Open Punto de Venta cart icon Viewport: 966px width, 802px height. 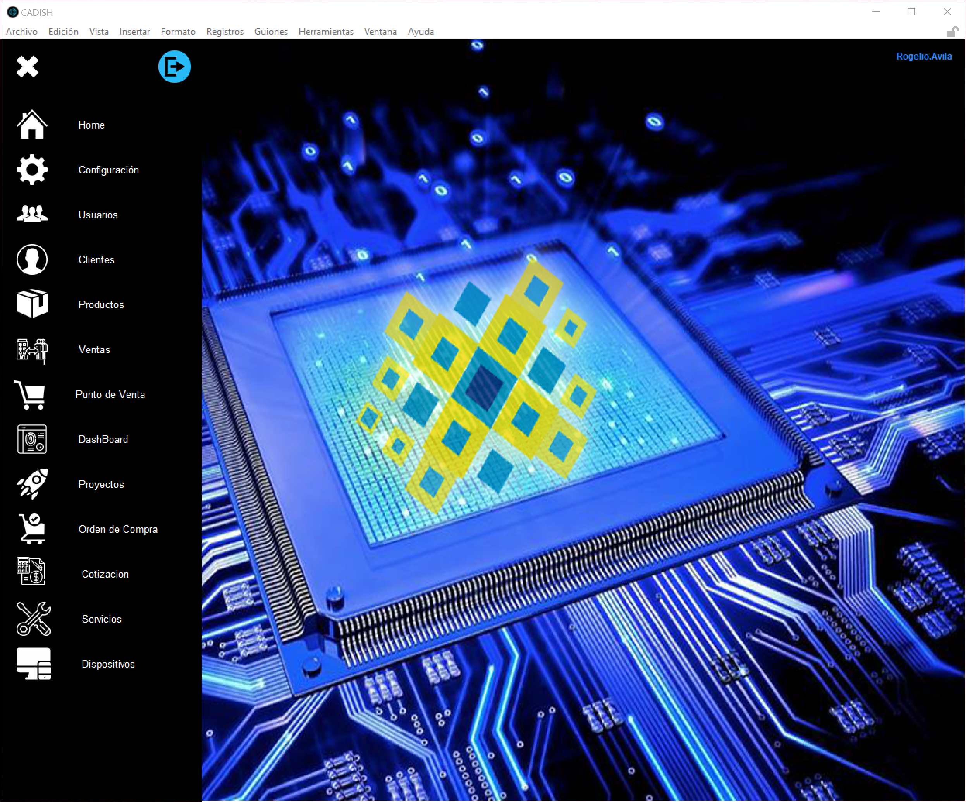coord(30,395)
